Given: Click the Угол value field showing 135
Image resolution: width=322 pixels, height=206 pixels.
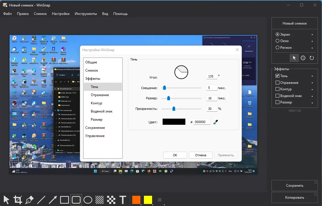Looking at the screenshot, I should (x=212, y=76).
